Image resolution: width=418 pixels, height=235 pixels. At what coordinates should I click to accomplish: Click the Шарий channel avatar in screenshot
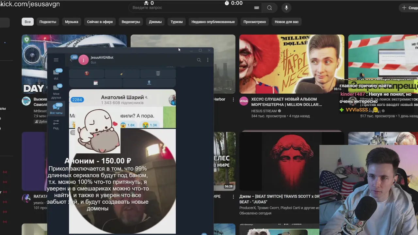coord(172,100)
